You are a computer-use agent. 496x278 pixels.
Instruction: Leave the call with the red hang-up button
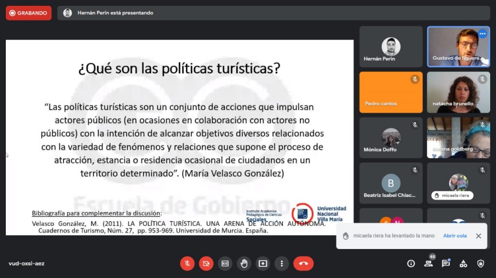303,263
